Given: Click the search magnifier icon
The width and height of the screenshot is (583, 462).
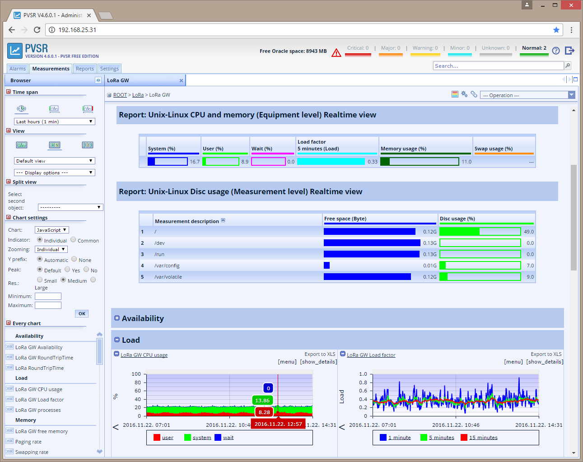Looking at the screenshot, I should 568,66.
